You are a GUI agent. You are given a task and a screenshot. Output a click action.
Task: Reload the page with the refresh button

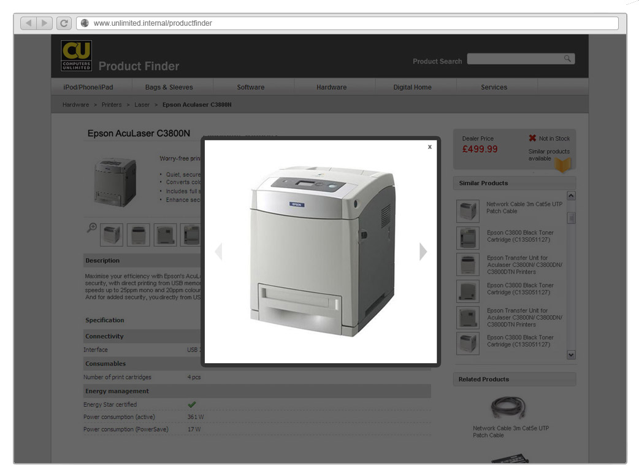click(x=64, y=23)
